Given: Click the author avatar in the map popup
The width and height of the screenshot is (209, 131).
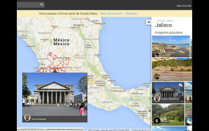Looking at the screenshot, I should (x=27, y=117).
